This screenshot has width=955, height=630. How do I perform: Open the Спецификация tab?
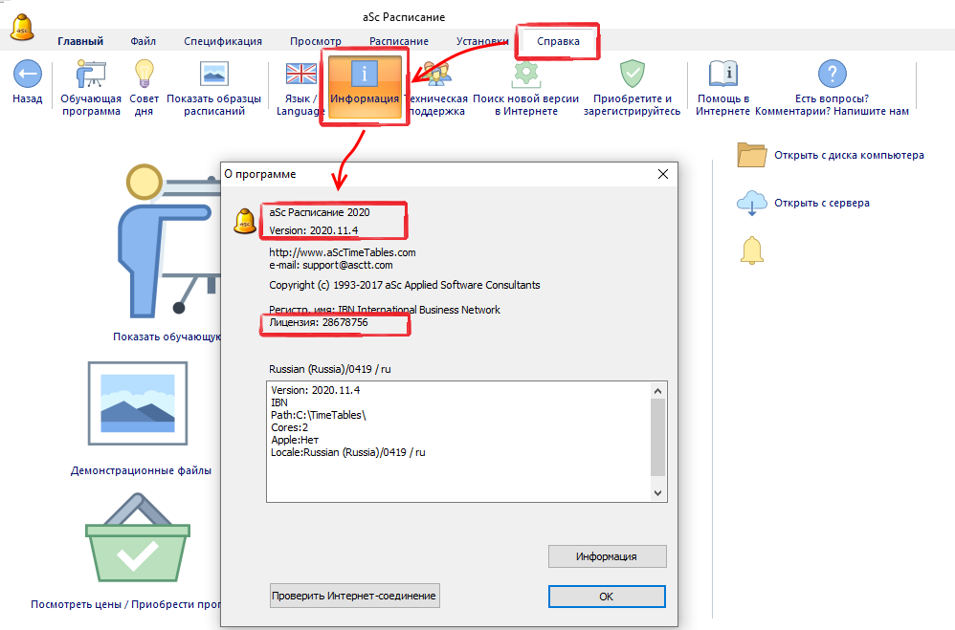click(223, 41)
